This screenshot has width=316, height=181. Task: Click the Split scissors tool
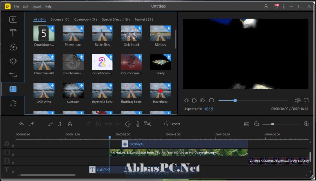click(x=60, y=124)
